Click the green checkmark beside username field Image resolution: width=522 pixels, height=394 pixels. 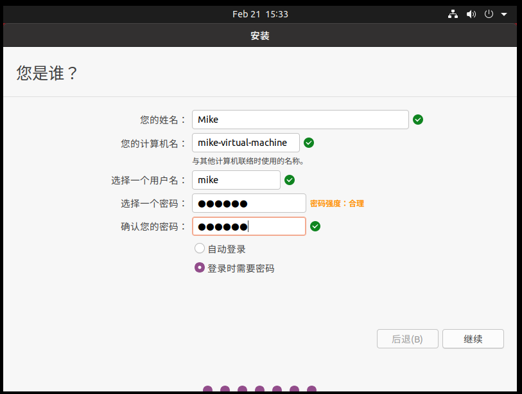(290, 180)
